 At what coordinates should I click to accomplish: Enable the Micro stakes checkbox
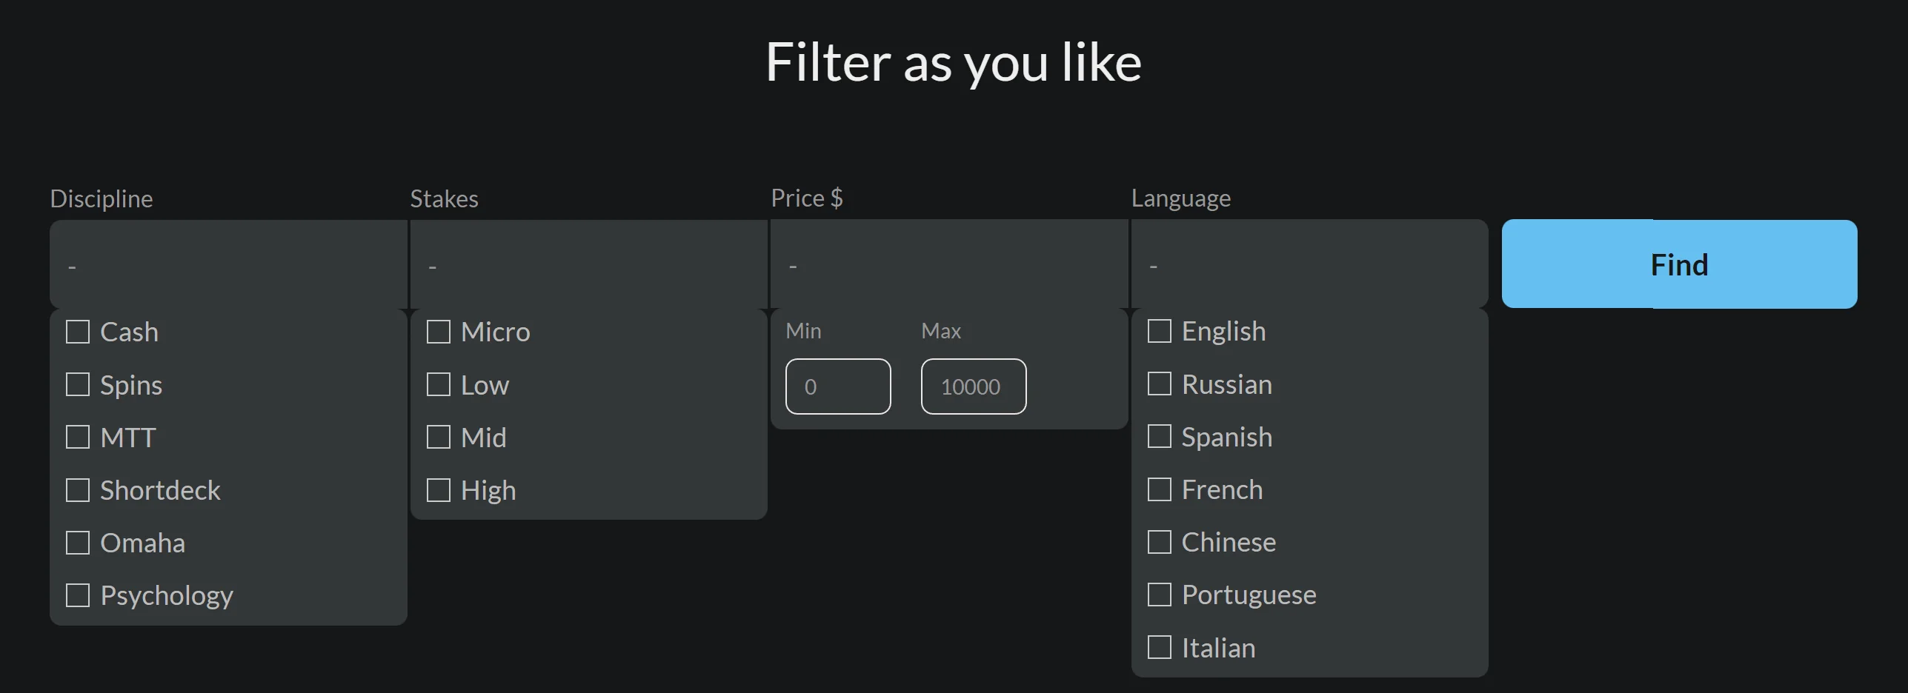click(439, 332)
